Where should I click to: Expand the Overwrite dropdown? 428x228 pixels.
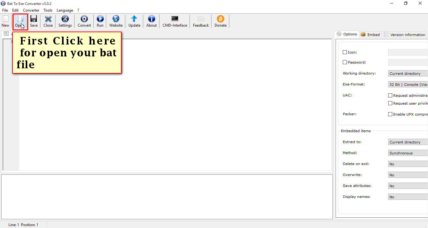point(408,175)
